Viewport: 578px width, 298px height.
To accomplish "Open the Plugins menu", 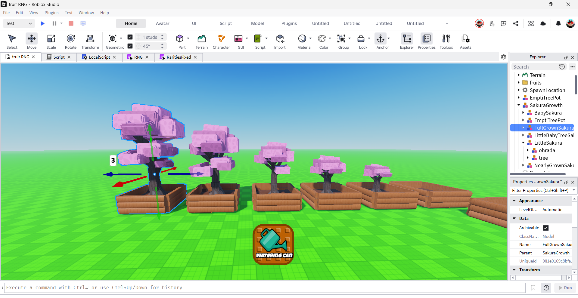I will click(51, 13).
